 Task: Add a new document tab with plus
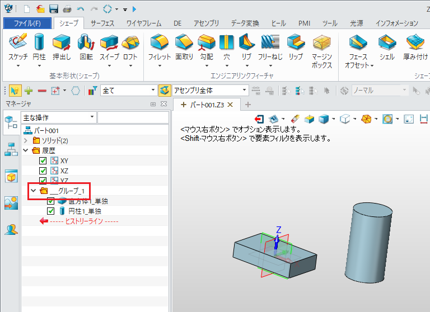248,105
